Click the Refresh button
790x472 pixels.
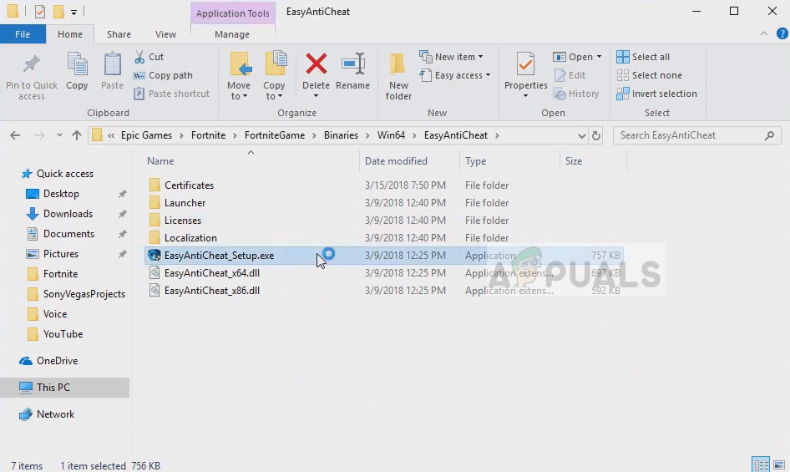click(x=596, y=135)
